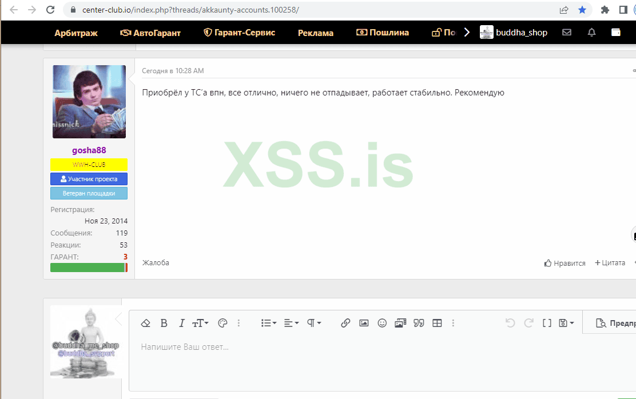Open the wallet icon in the navigation bar

[616, 33]
